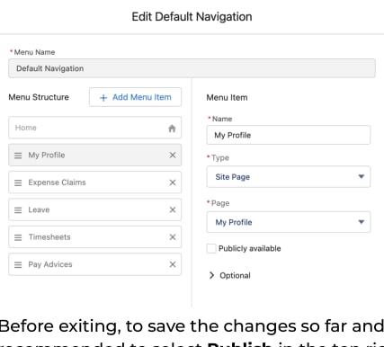Select the Home menu structure item
The image size is (384, 347).
[94, 128]
